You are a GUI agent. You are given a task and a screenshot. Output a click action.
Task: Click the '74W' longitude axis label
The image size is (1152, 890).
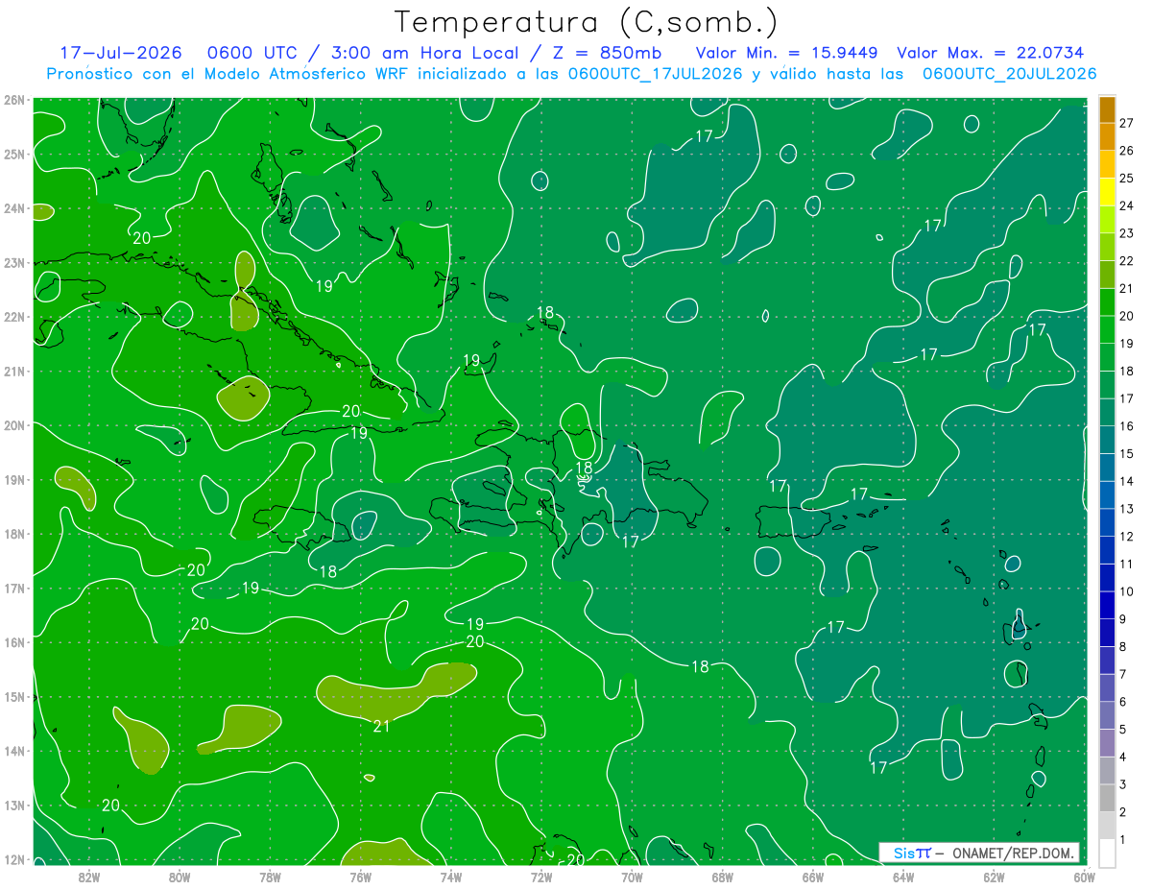[x=451, y=877]
